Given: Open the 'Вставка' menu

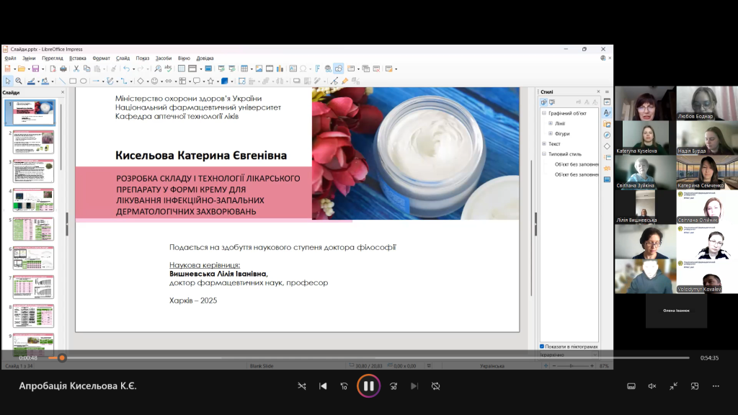Looking at the screenshot, I should coord(78,58).
